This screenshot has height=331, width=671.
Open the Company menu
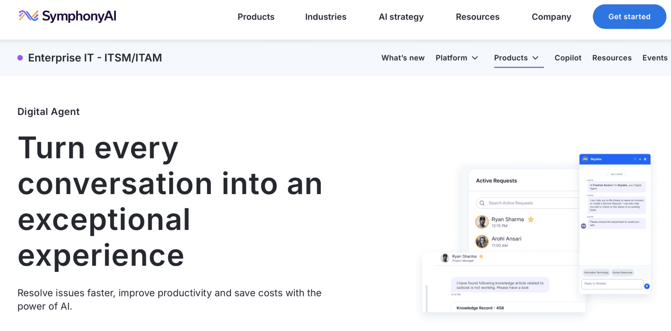[551, 17]
